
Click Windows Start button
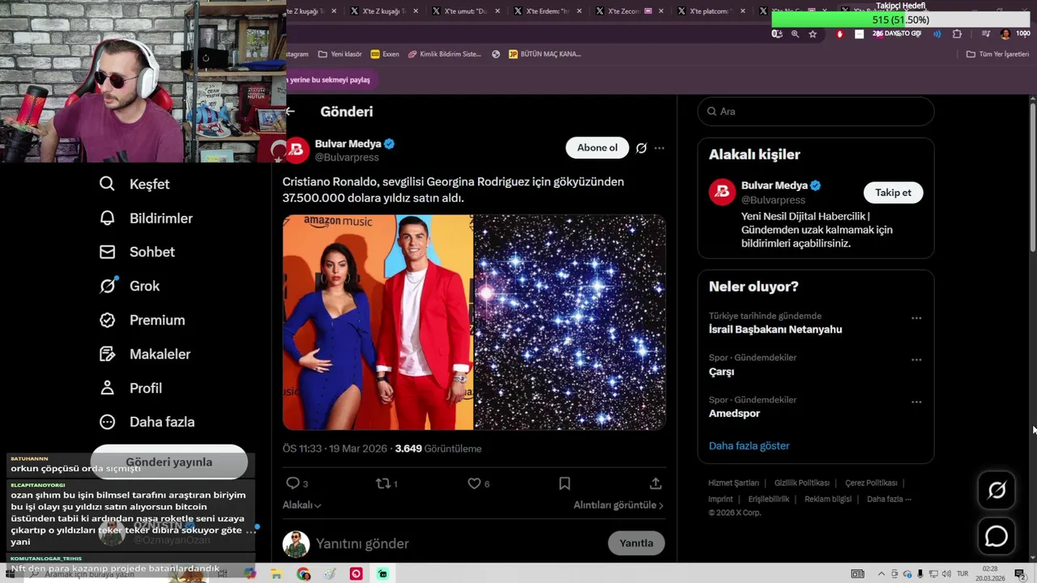[x=10, y=574]
